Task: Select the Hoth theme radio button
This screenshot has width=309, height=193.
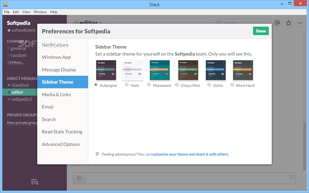Action: click(x=127, y=85)
